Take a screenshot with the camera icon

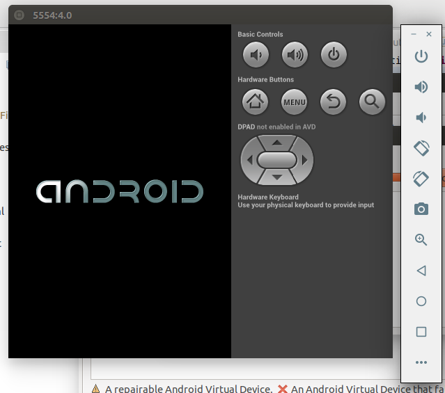click(x=421, y=209)
